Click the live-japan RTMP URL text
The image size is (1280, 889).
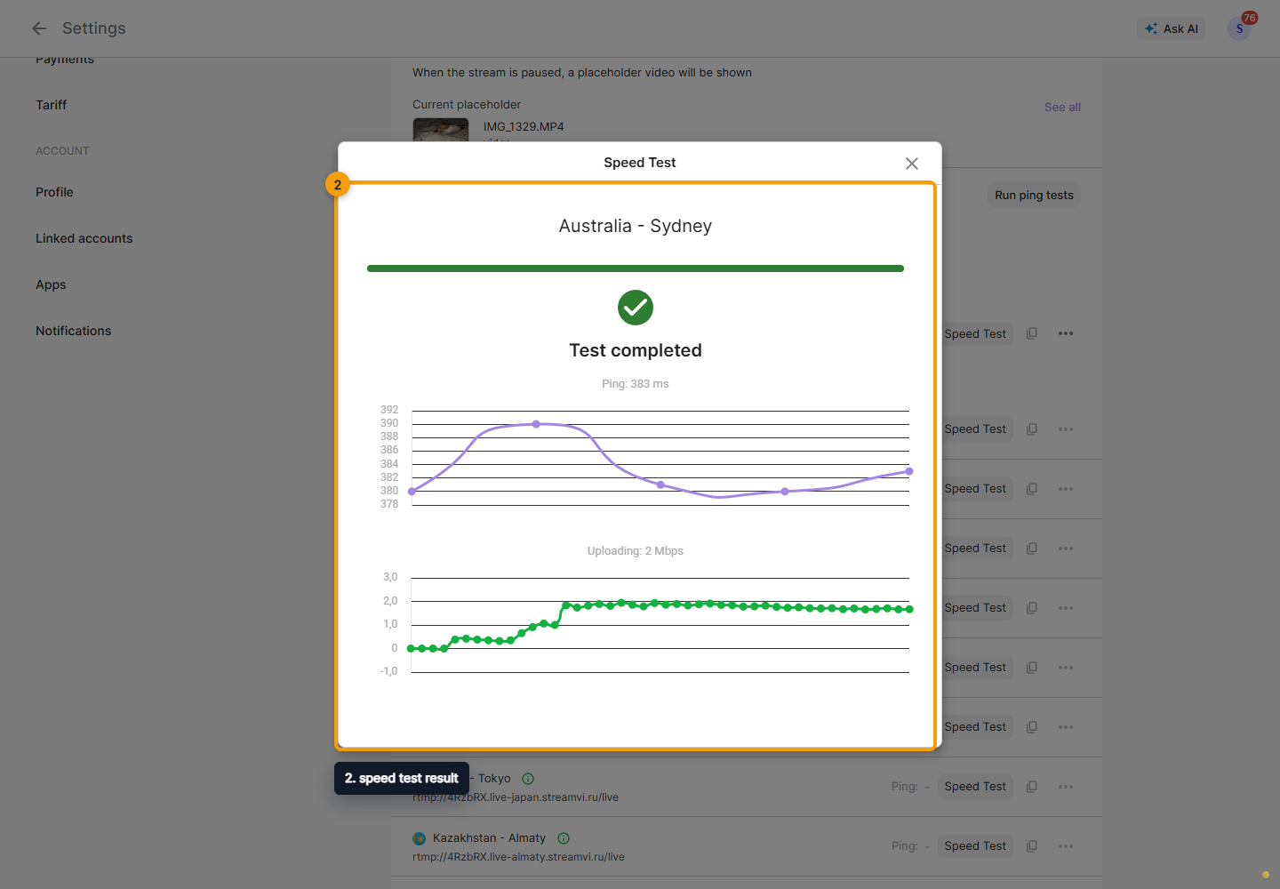[x=516, y=797]
